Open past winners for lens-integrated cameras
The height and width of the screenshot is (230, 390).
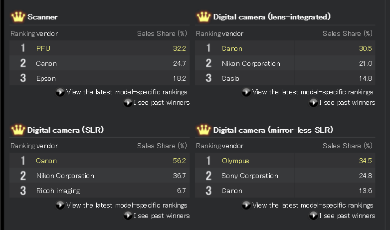pos(347,103)
